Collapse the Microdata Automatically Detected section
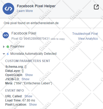The height and width of the screenshot is (109, 103). click(4, 54)
